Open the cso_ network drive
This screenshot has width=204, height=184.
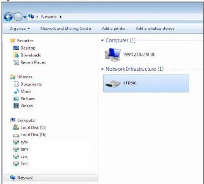click(x=24, y=156)
